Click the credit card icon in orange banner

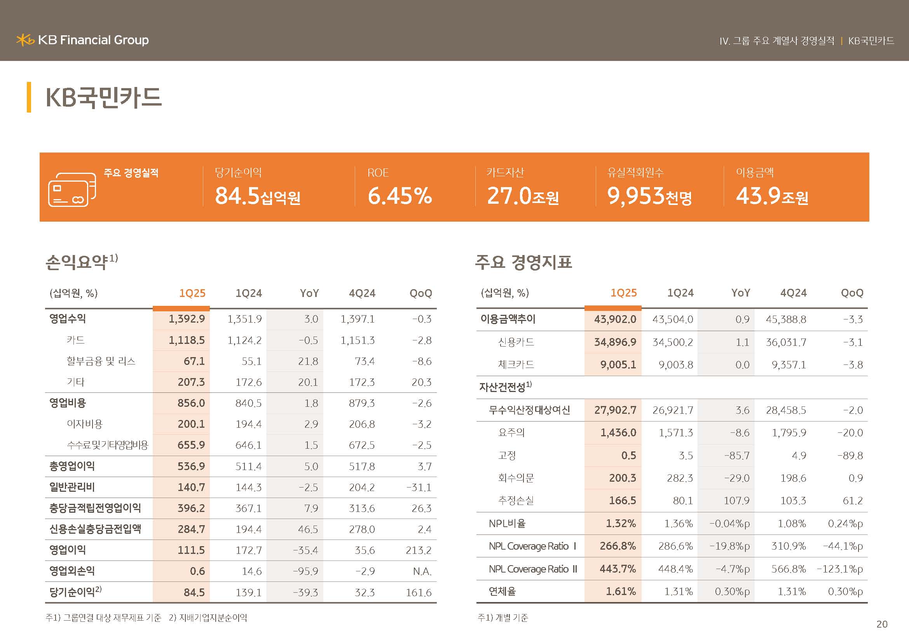72,190
